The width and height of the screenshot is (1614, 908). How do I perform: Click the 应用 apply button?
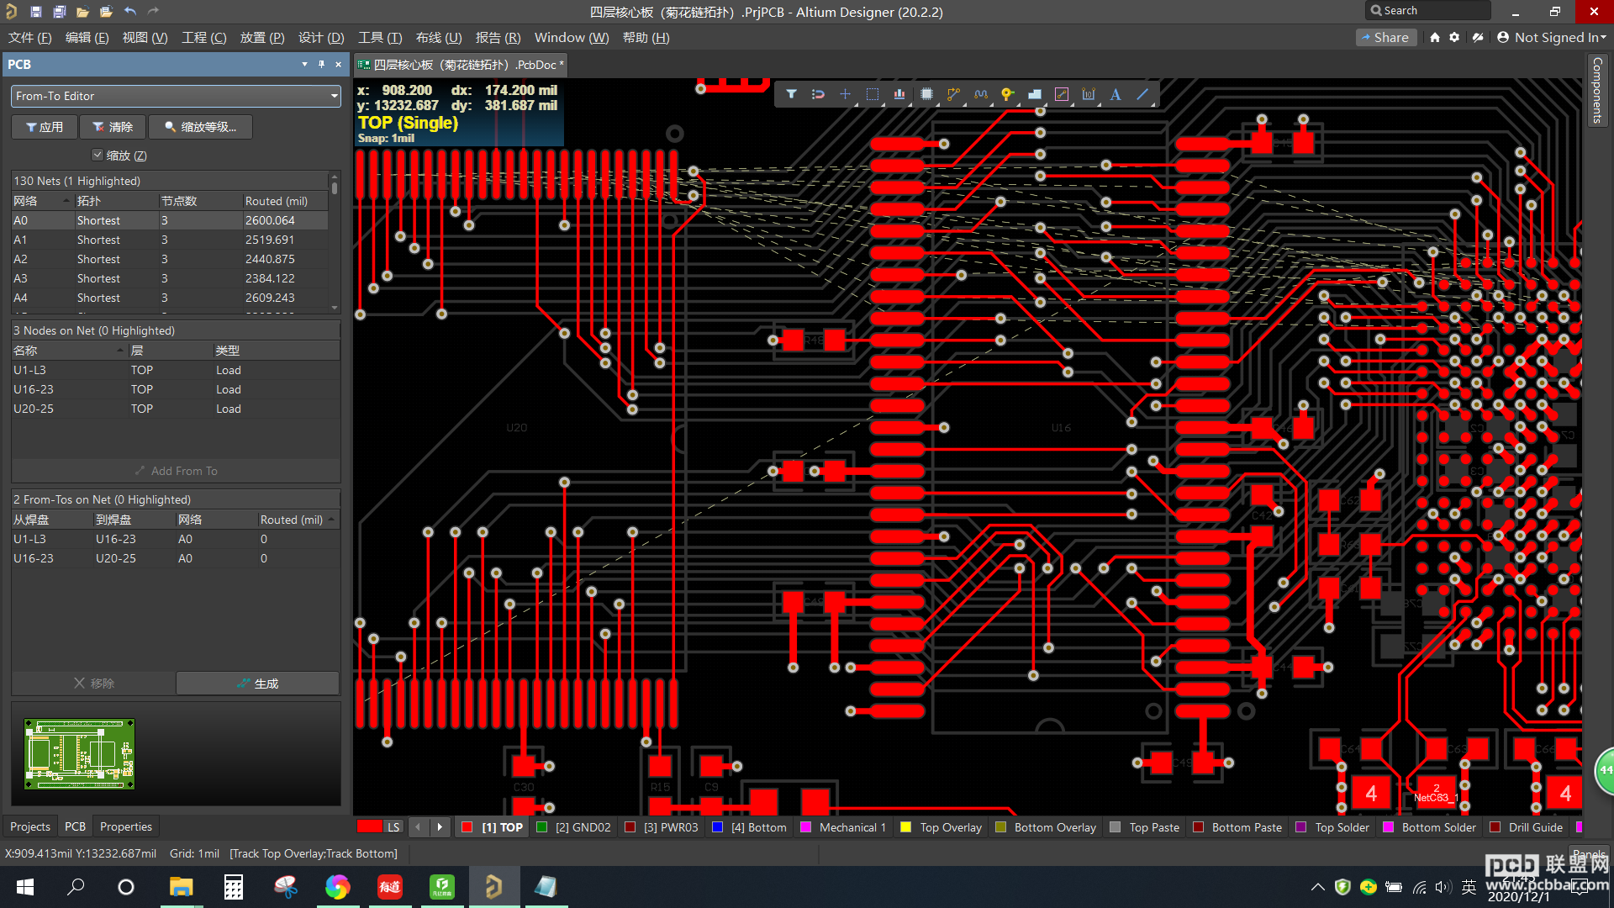pos(45,127)
